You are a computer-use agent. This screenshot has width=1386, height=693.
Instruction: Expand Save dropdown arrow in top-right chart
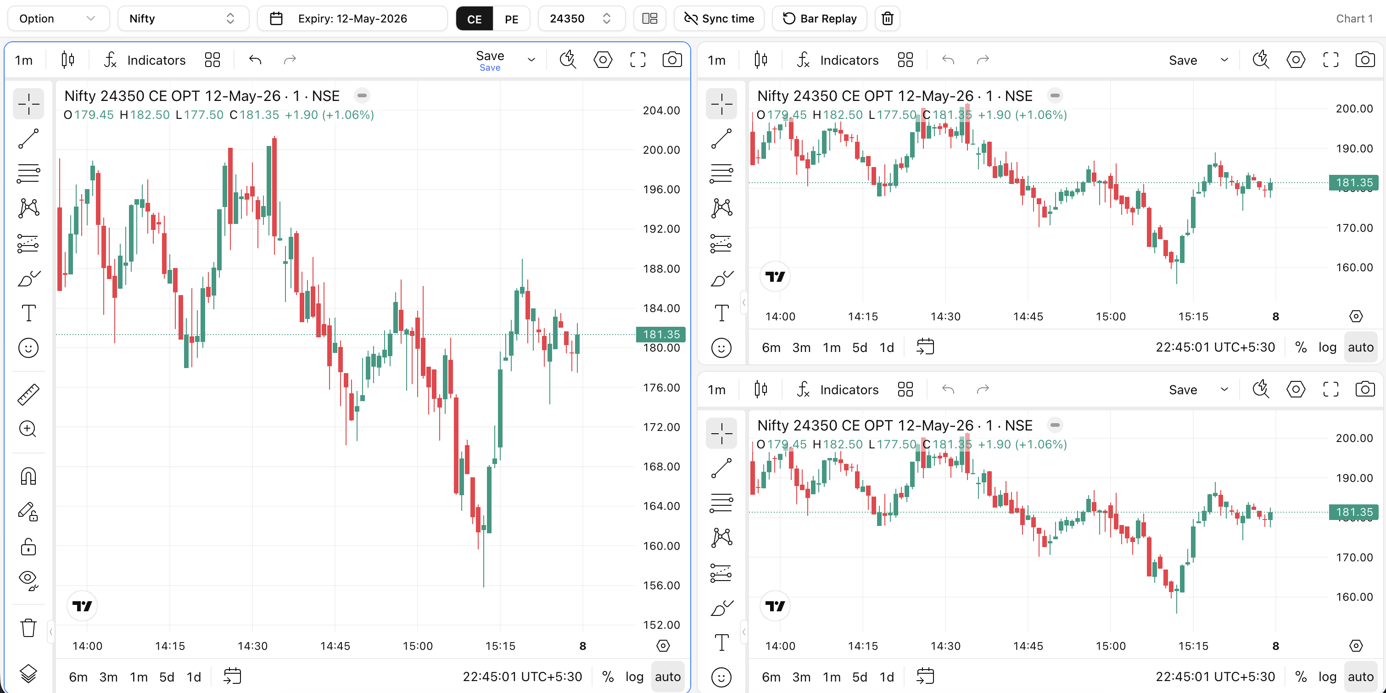coord(1224,60)
